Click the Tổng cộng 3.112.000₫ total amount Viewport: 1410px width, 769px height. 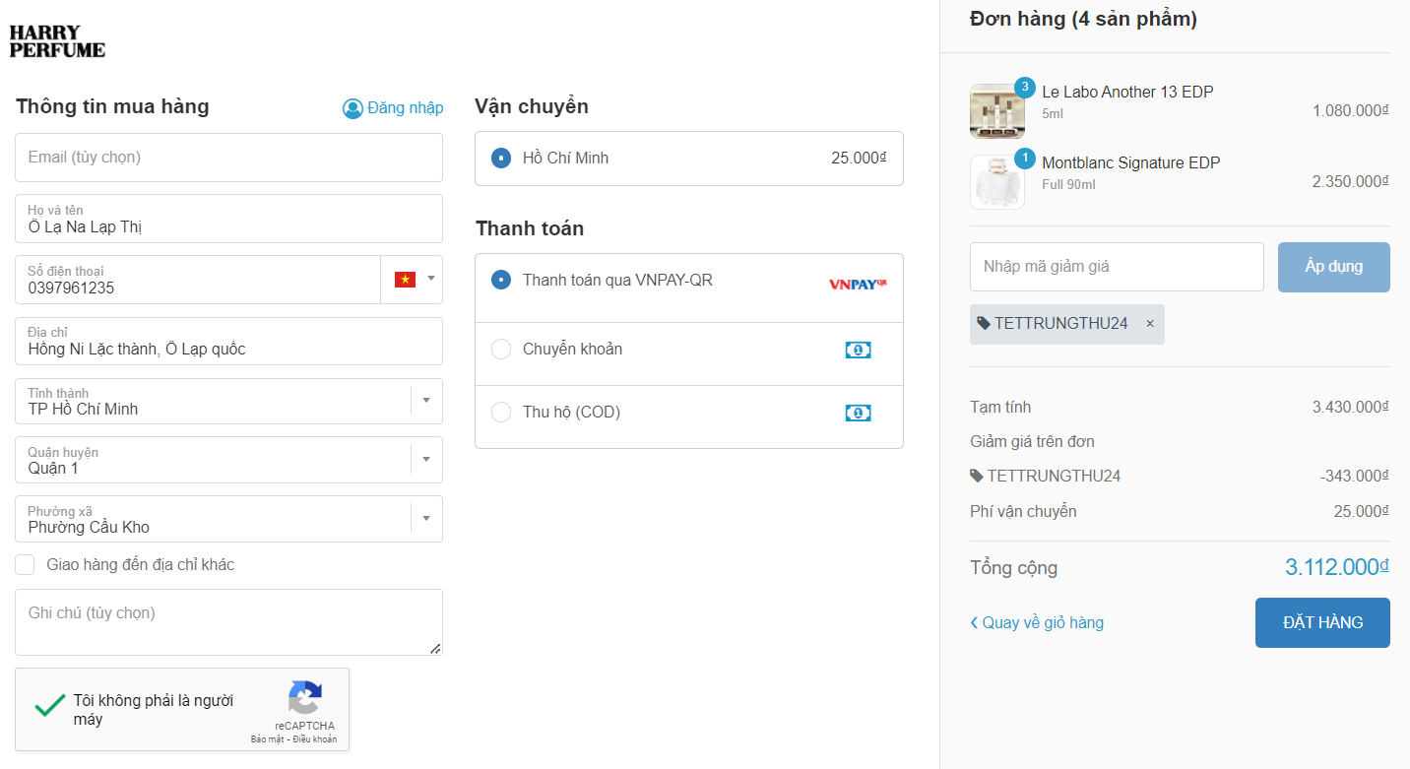click(1337, 567)
